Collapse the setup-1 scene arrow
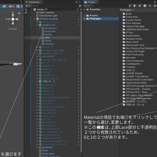157x157 pixels. click(32, 9)
